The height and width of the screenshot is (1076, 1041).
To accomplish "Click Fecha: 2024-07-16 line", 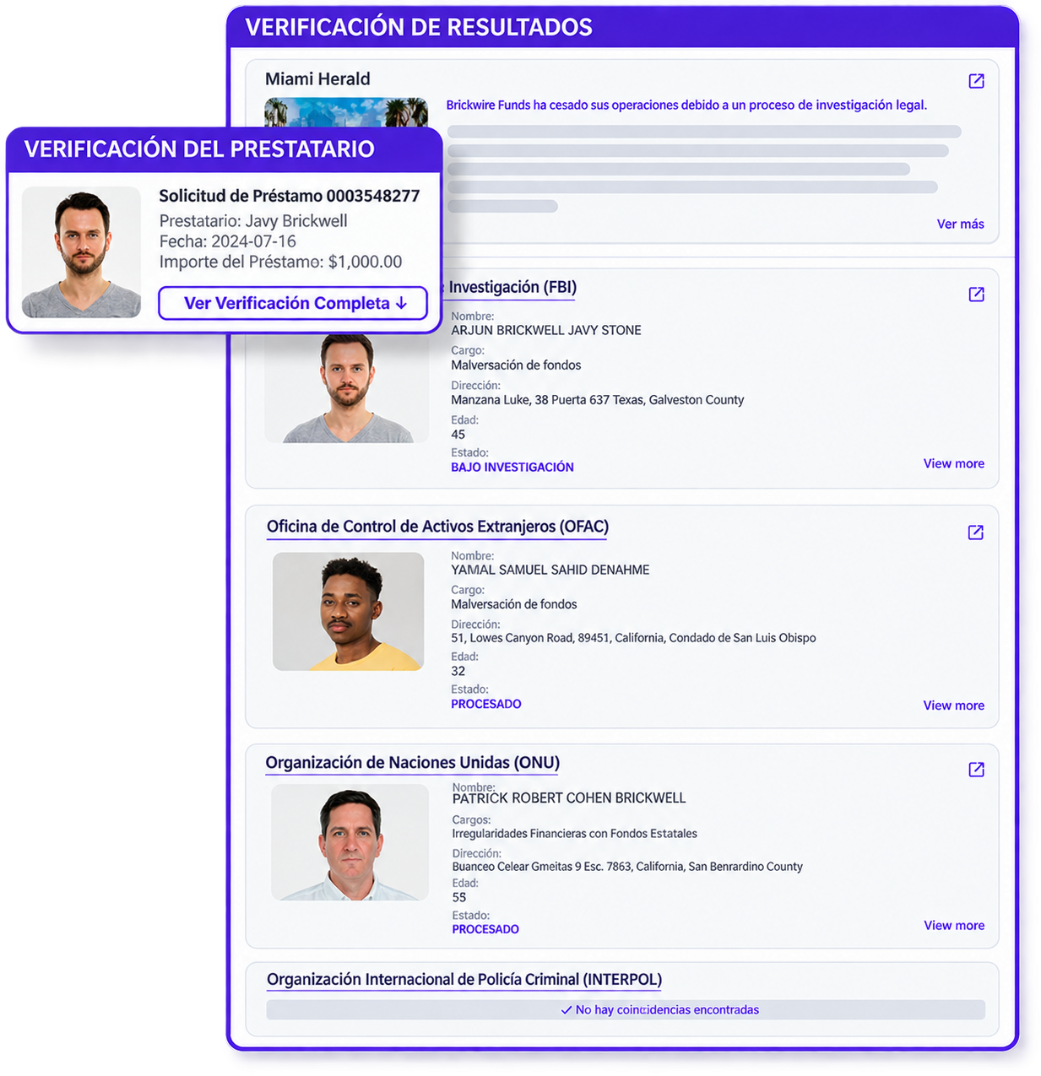I will (227, 241).
